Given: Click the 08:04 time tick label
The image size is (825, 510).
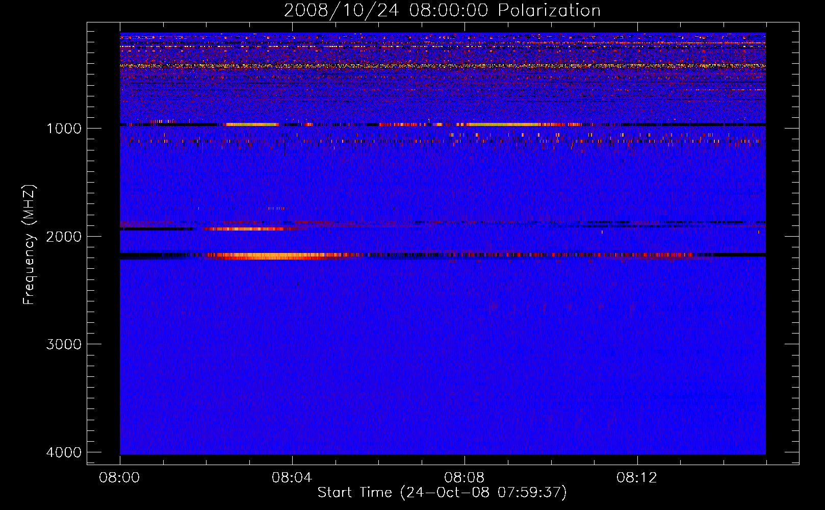Looking at the screenshot, I should (292, 478).
